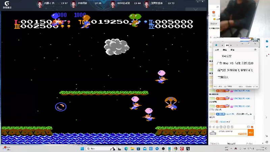Click the taskbar search box
Screen dimensions: 270x152
[101, 149]
